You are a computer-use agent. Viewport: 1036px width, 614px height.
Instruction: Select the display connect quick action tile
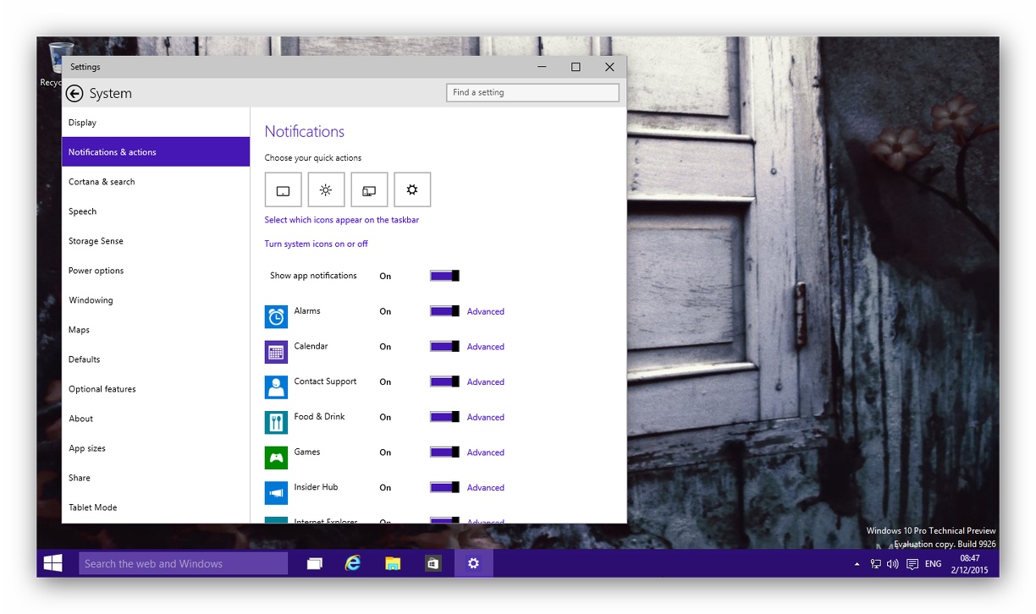point(369,190)
